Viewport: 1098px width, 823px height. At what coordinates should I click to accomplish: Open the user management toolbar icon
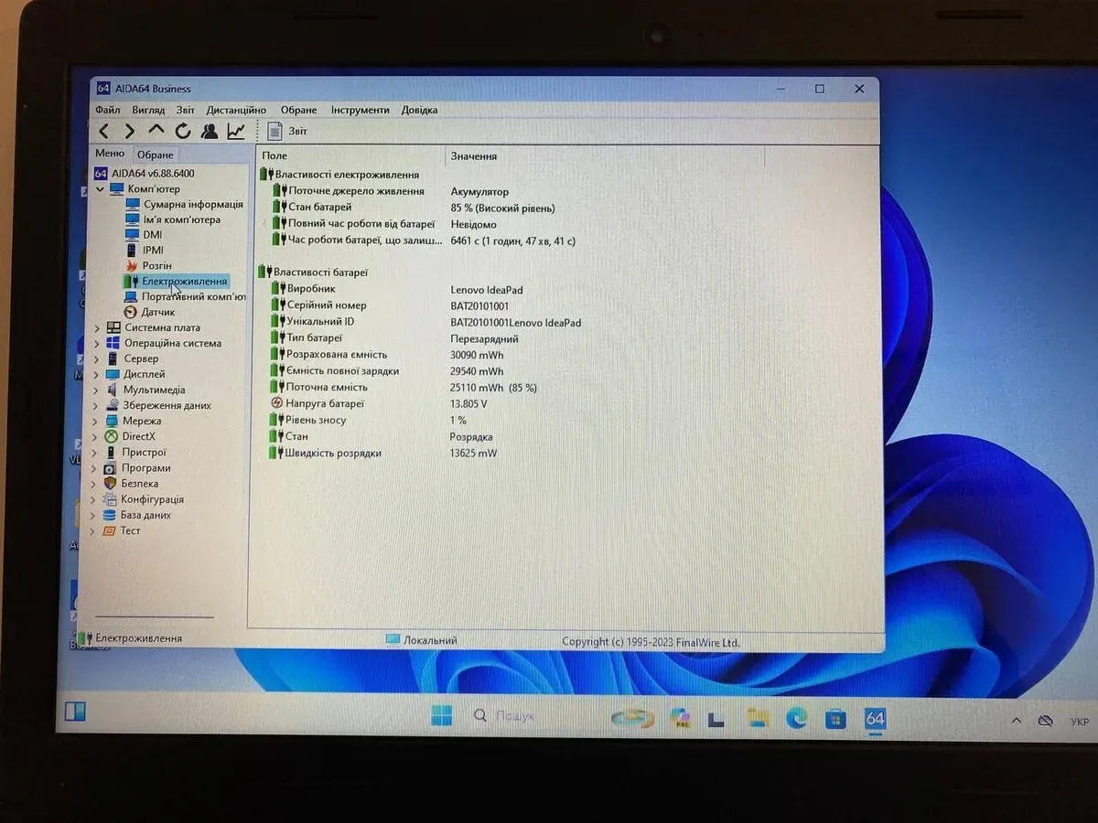tap(210, 132)
